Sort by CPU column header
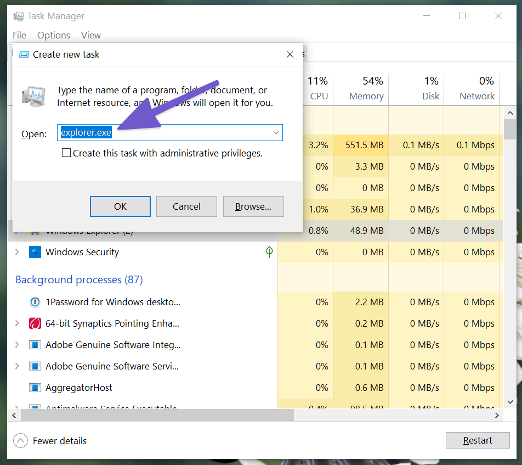The image size is (522, 465). [318, 88]
